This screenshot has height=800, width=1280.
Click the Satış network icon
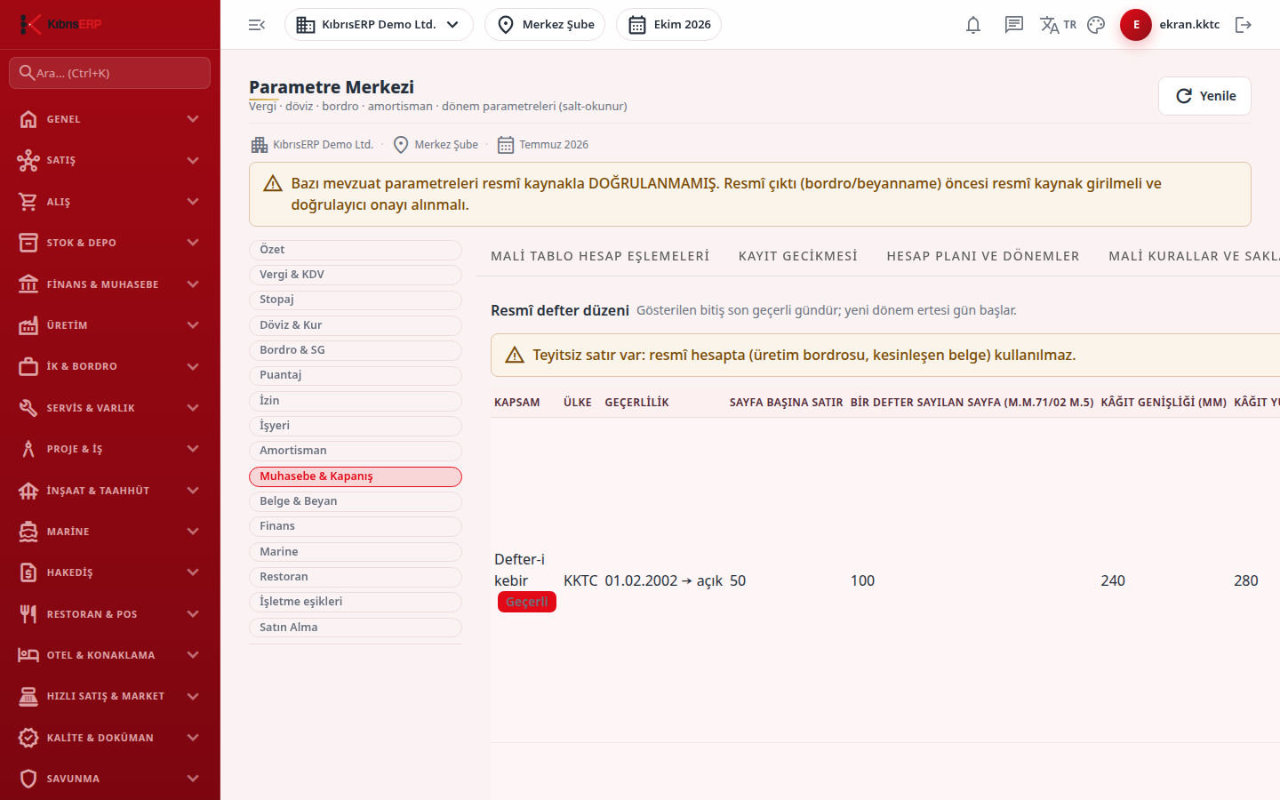click(28, 160)
